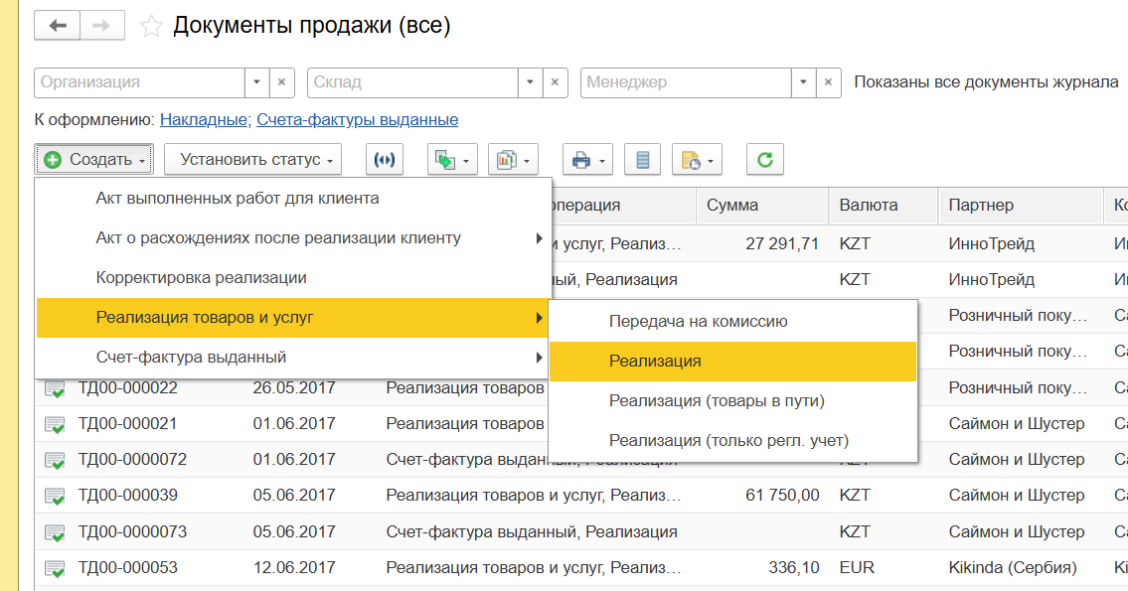Open the Установить статус dropdown
Image resolution: width=1128 pixels, height=591 pixels.
[252, 159]
